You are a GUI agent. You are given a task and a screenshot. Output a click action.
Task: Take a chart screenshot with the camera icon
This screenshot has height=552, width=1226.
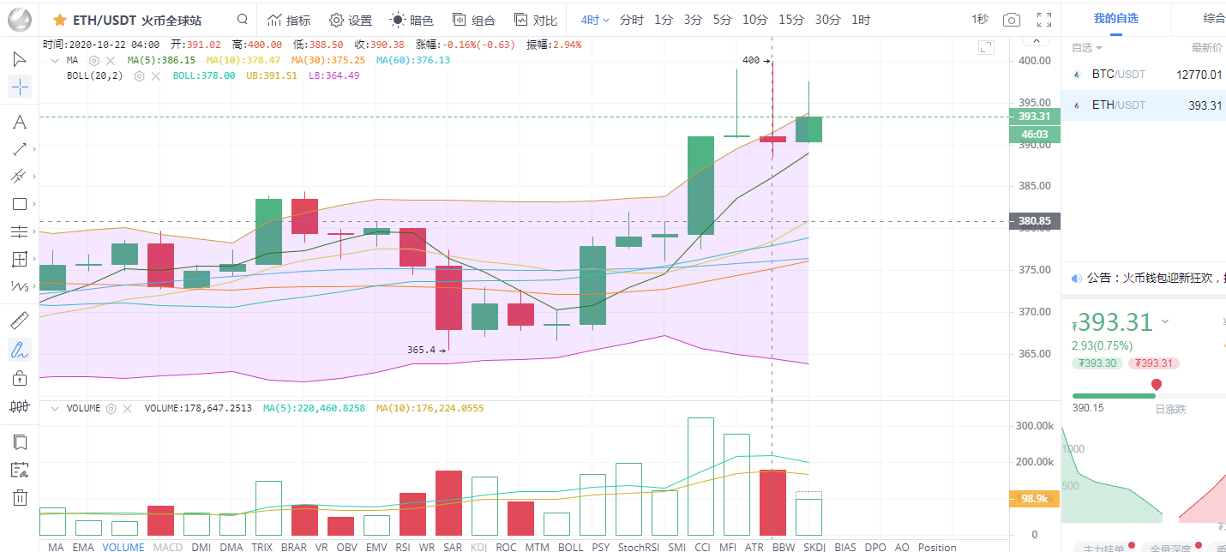tap(1012, 20)
